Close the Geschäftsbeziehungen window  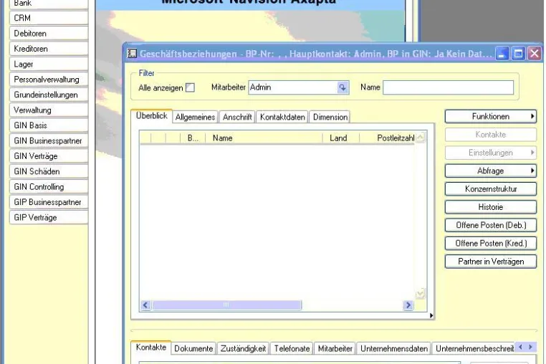(534, 54)
